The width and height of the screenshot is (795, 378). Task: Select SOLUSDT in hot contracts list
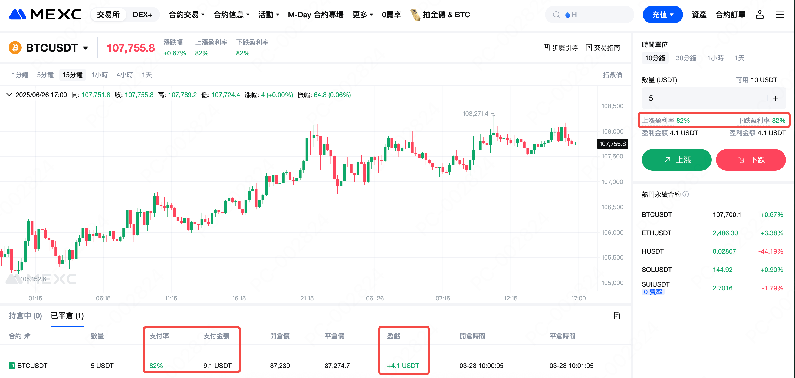712,270
